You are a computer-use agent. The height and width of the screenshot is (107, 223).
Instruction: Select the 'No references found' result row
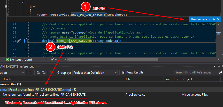112,95
